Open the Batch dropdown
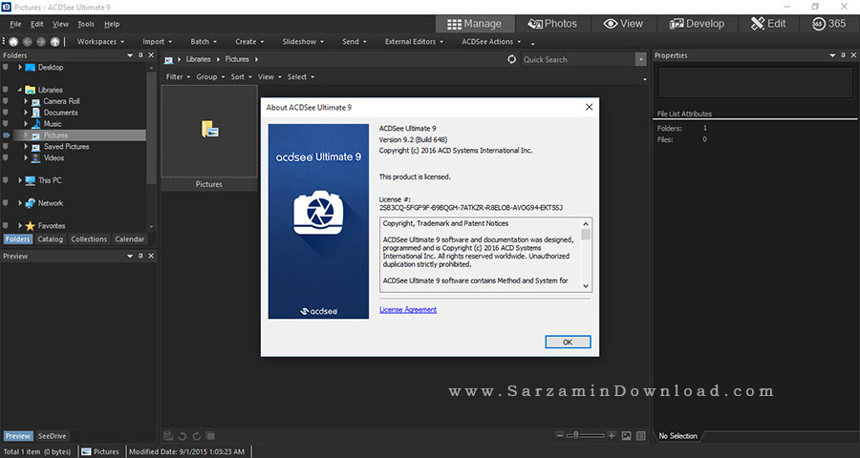860x458 pixels. (204, 42)
